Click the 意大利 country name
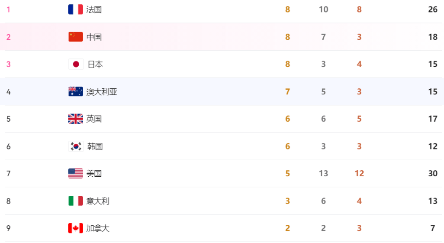The image size is (444, 243). pos(98,201)
